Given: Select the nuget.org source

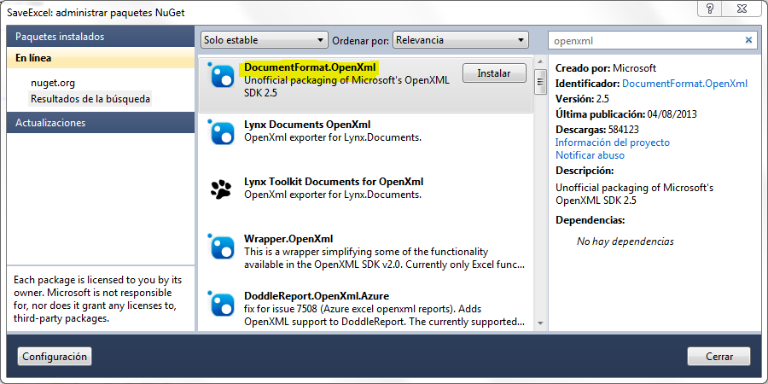Looking at the screenshot, I should (x=53, y=83).
